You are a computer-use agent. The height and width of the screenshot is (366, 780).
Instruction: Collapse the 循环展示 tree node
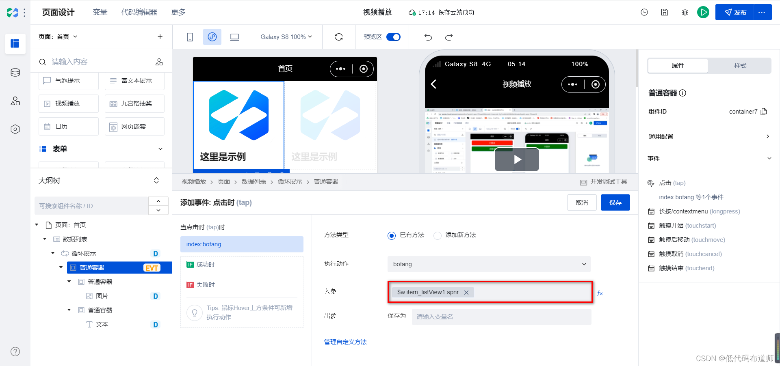point(53,253)
